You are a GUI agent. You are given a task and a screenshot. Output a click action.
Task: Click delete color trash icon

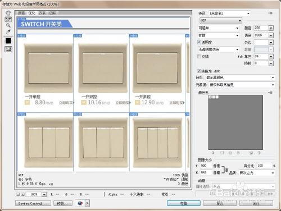tap(259, 153)
